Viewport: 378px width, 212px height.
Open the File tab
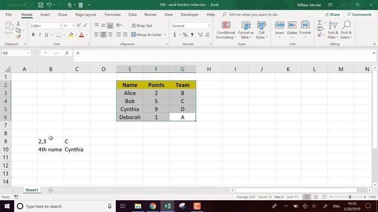pos(9,14)
